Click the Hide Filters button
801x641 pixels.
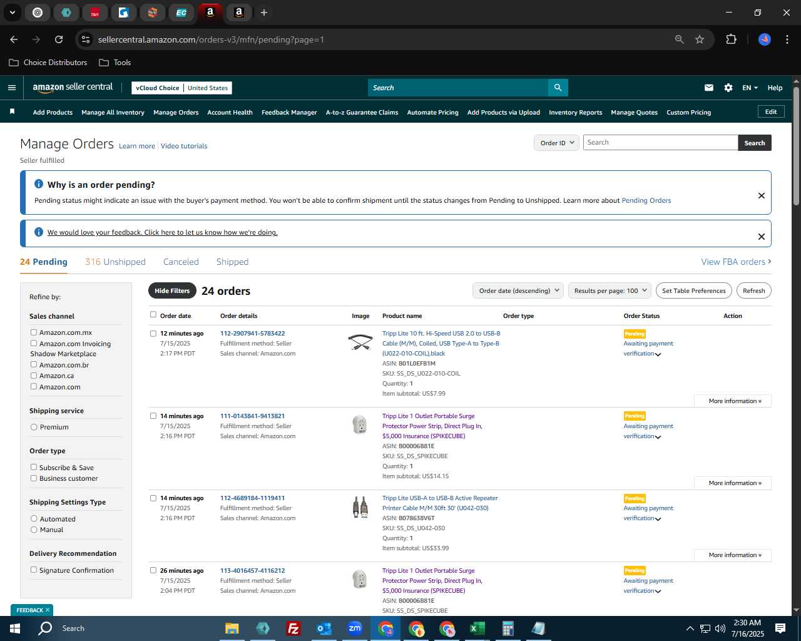pyautogui.click(x=172, y=290)
